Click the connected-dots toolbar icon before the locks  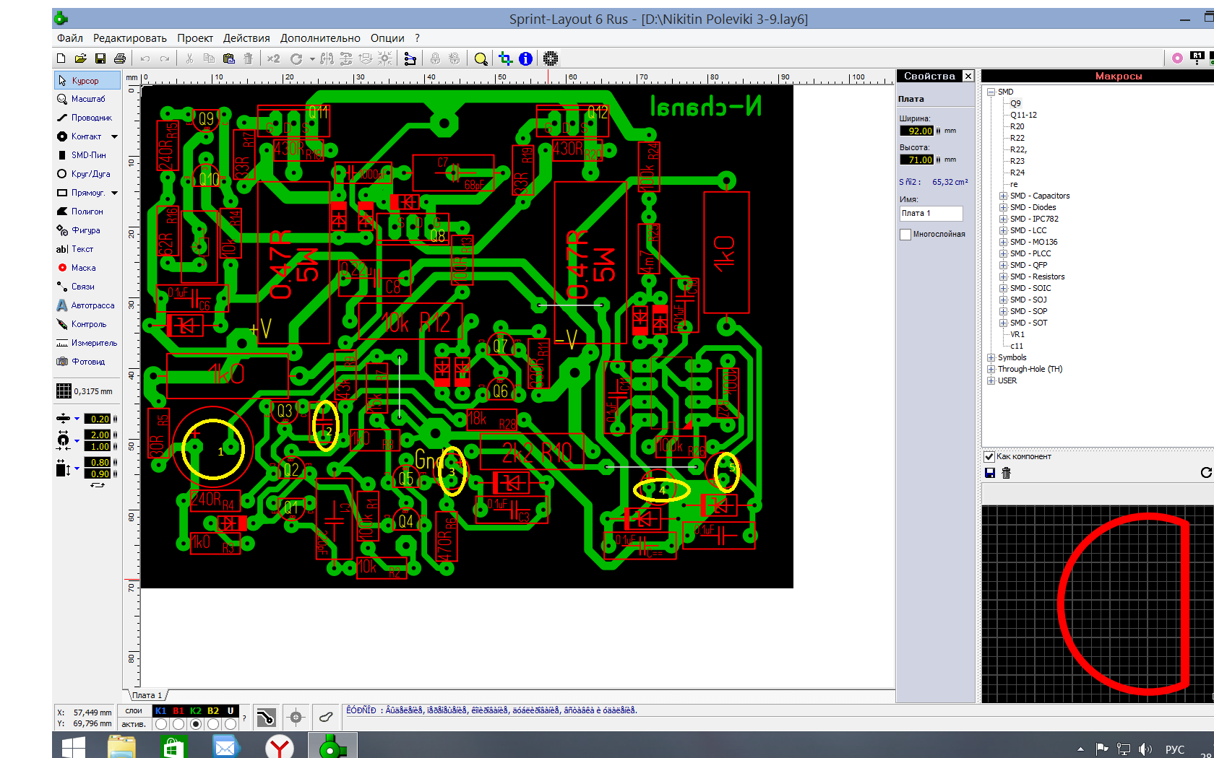tap(410, 58)
